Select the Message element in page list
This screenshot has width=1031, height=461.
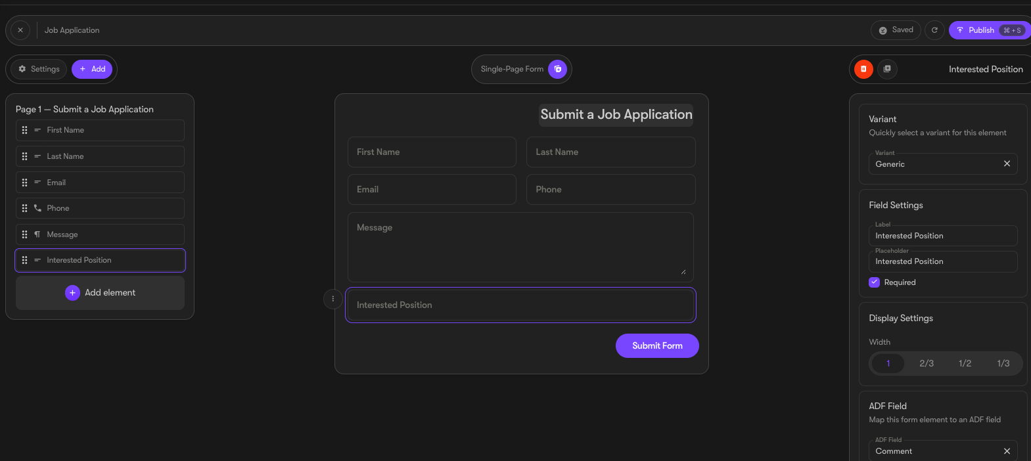coord(100,234)
